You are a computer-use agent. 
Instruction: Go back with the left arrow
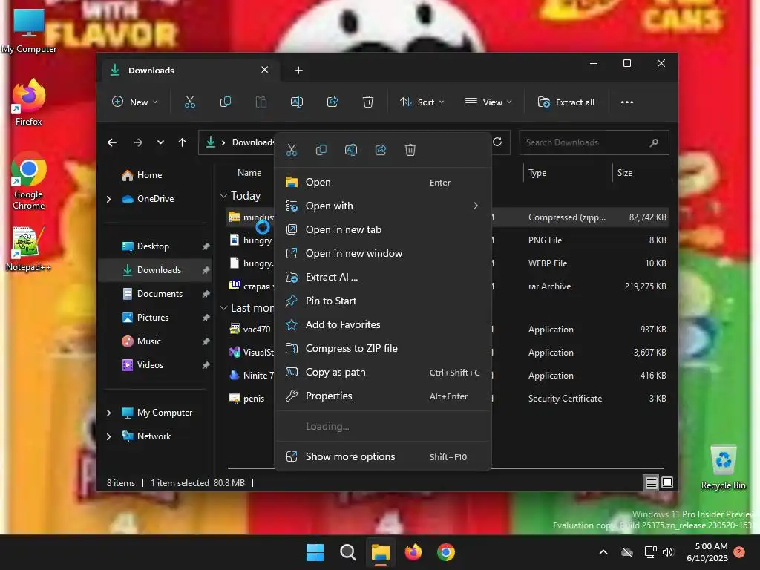[x=112, y=142]
